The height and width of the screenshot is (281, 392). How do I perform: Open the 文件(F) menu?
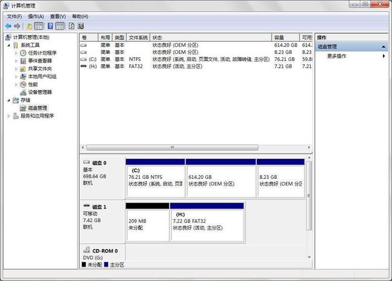[x=14, y=16]
